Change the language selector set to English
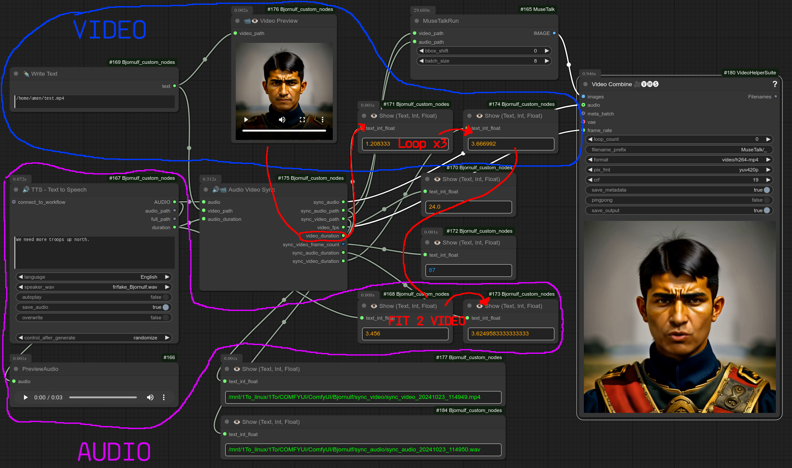 94,277
